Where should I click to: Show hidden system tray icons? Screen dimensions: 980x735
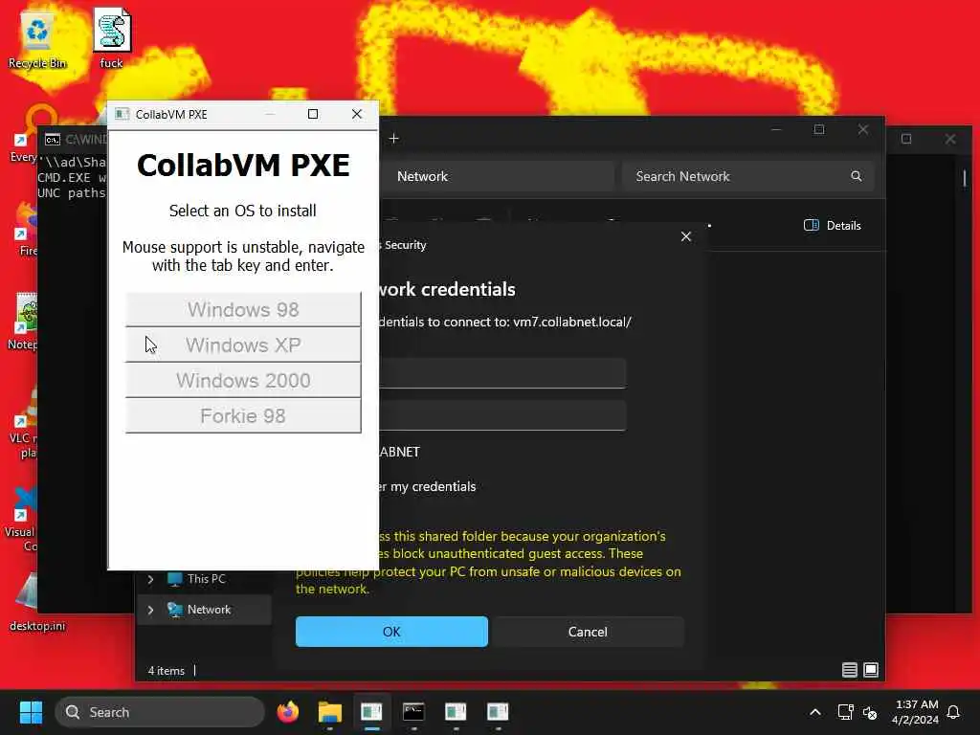815,712
